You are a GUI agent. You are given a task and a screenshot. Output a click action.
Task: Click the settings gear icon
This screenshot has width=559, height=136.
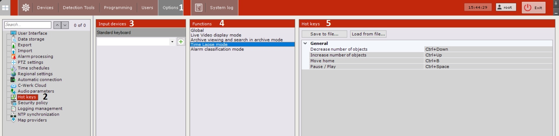click(x=26, y=8)
